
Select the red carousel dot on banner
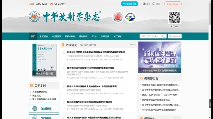[x=179, y=66]
